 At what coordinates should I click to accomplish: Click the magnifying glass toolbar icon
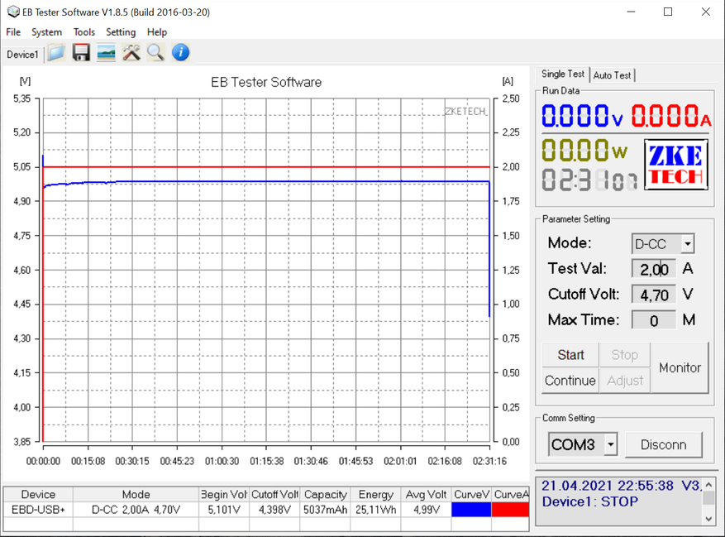[155, 53]
